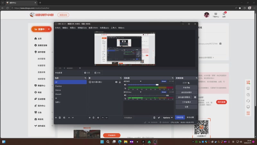Toggle the Global badge on 麦克风/Aux
The height and width of the screenshot is (145, 257).
click(x=164, y=92)
